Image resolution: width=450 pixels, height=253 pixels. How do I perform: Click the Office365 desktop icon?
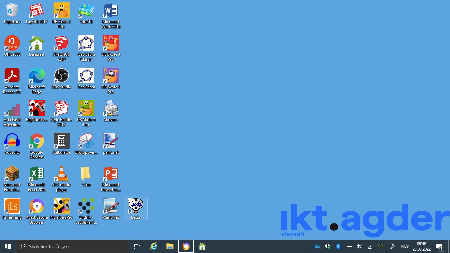point(12,46)
